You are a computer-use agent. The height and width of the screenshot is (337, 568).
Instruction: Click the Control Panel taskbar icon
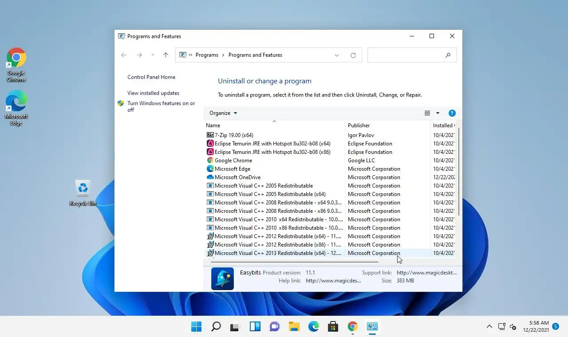[x=372, y=327]
